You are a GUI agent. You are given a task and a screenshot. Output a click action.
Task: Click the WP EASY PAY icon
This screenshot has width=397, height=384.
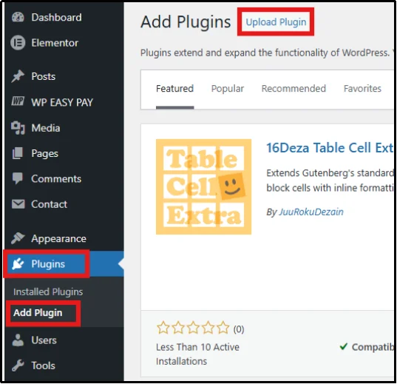[x=18, y=101]
